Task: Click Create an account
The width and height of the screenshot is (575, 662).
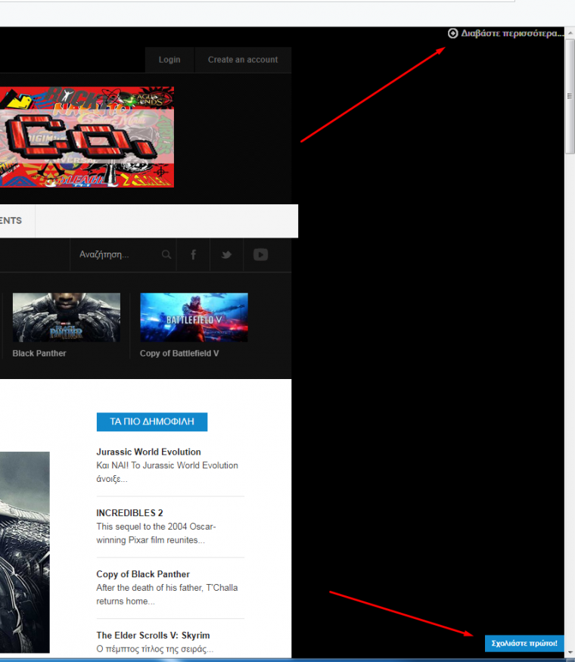Action: click(243, 60)
